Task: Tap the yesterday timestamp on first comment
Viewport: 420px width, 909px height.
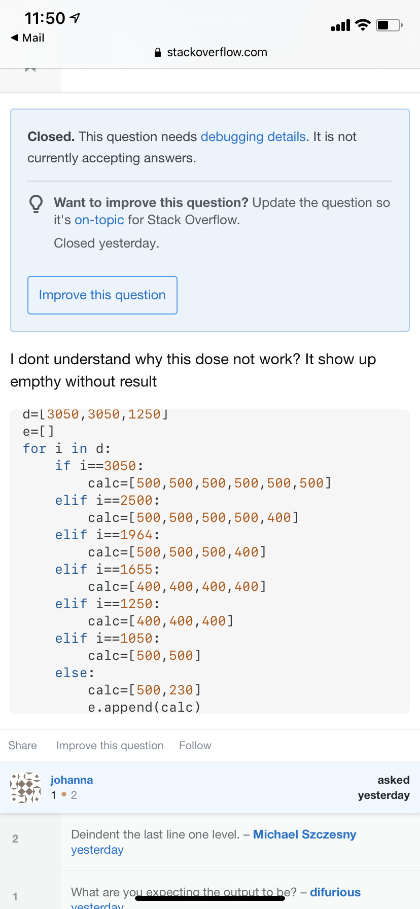Action: tap(97, 850)
